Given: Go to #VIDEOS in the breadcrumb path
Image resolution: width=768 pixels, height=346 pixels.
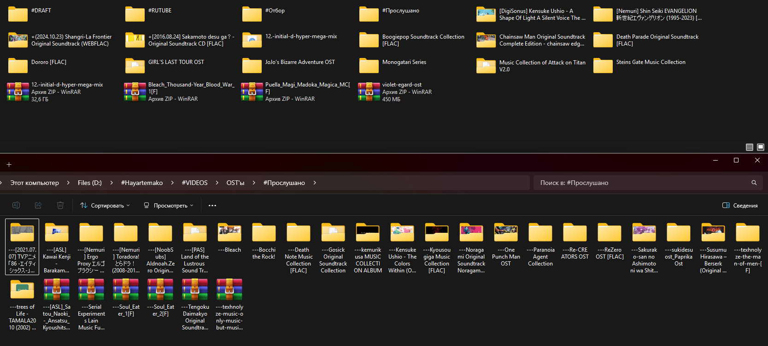Looking at the screenshot, I should tap(194, 183).
